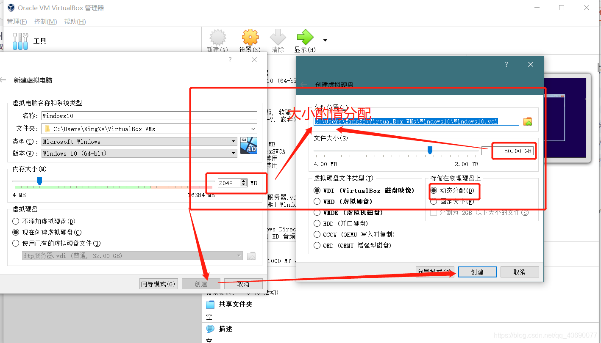601x343 pixels.
Task: Click the memory size spinner arrows
Action: (244, 183)
